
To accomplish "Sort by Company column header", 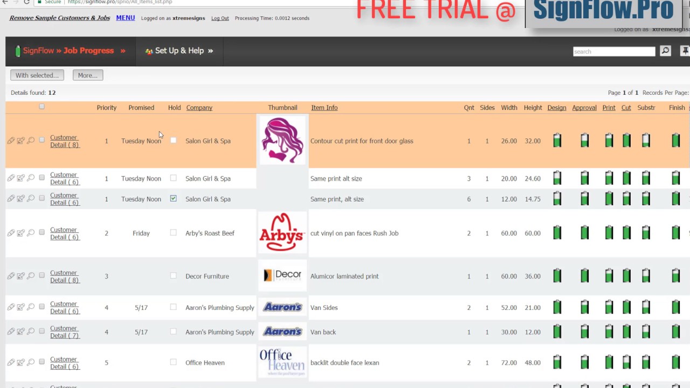I will pyautogui.click(x=199, y=108).
